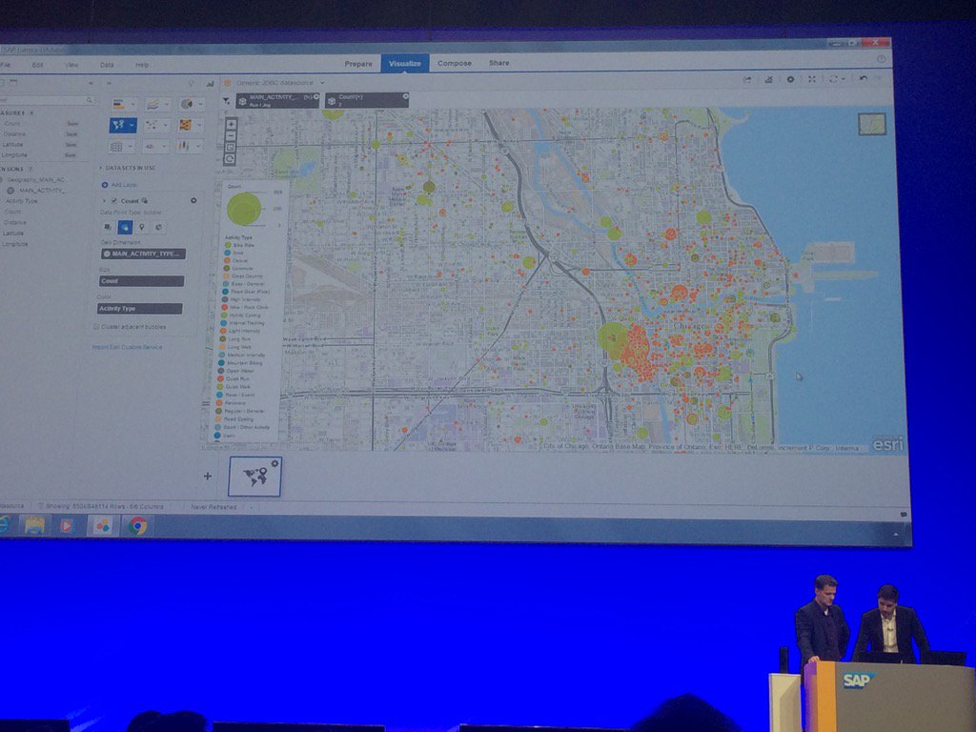Select the geographic map chart type
The image size is (976, 732).
118,125
